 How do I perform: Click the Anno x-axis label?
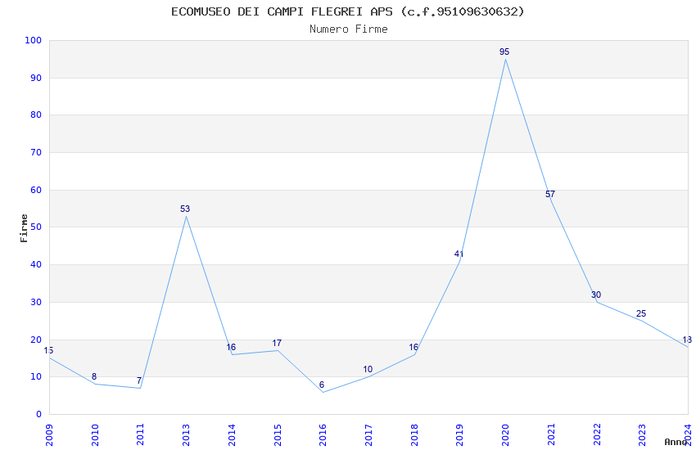[x=676, y=442]
